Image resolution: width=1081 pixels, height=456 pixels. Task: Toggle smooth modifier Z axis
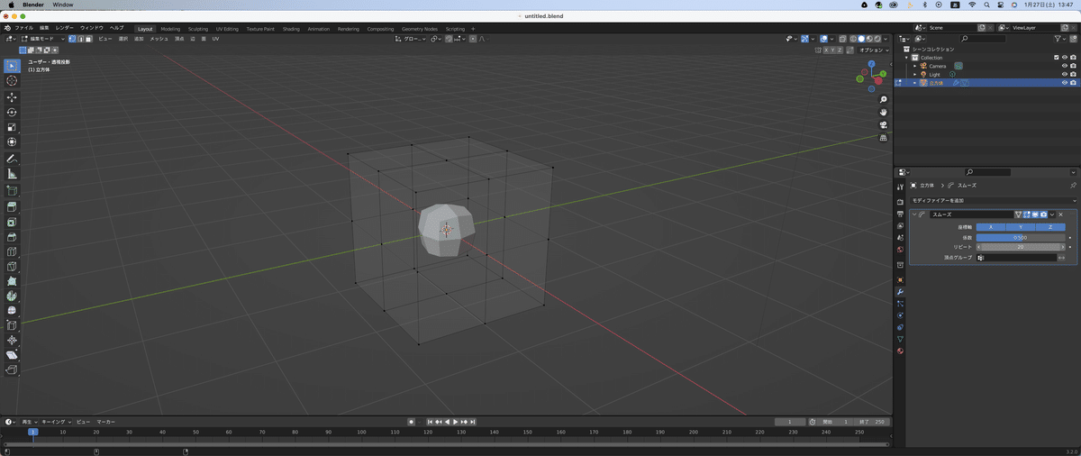1050,227
